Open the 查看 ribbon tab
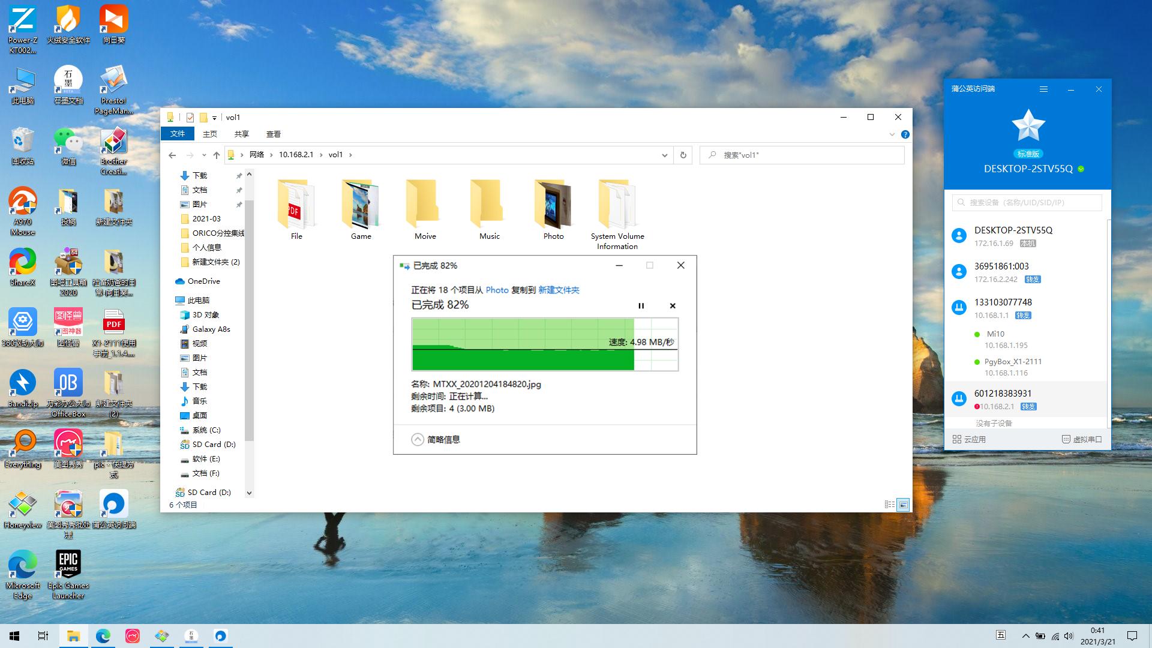The width and height of the screenshot is (1152, 648). (273, 134)
